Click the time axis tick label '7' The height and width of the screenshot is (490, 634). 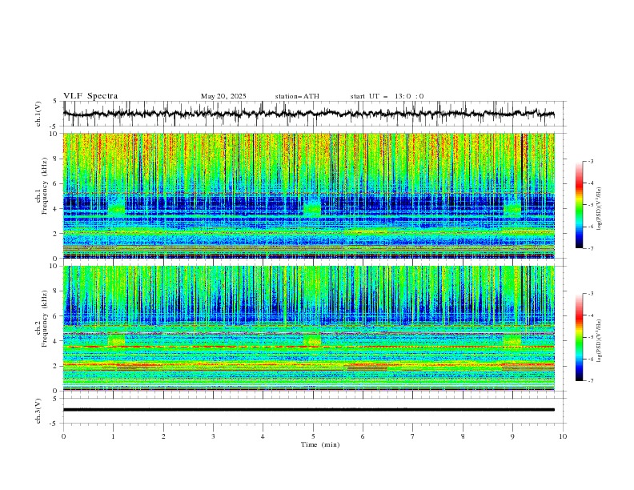coord(412,436)
